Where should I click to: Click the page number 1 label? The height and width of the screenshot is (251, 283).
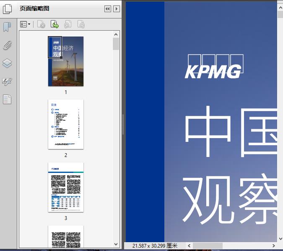(66, 92)
